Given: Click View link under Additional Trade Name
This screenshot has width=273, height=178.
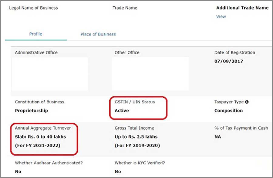Looking at the screenshot, I should click(x=221, y=16).
